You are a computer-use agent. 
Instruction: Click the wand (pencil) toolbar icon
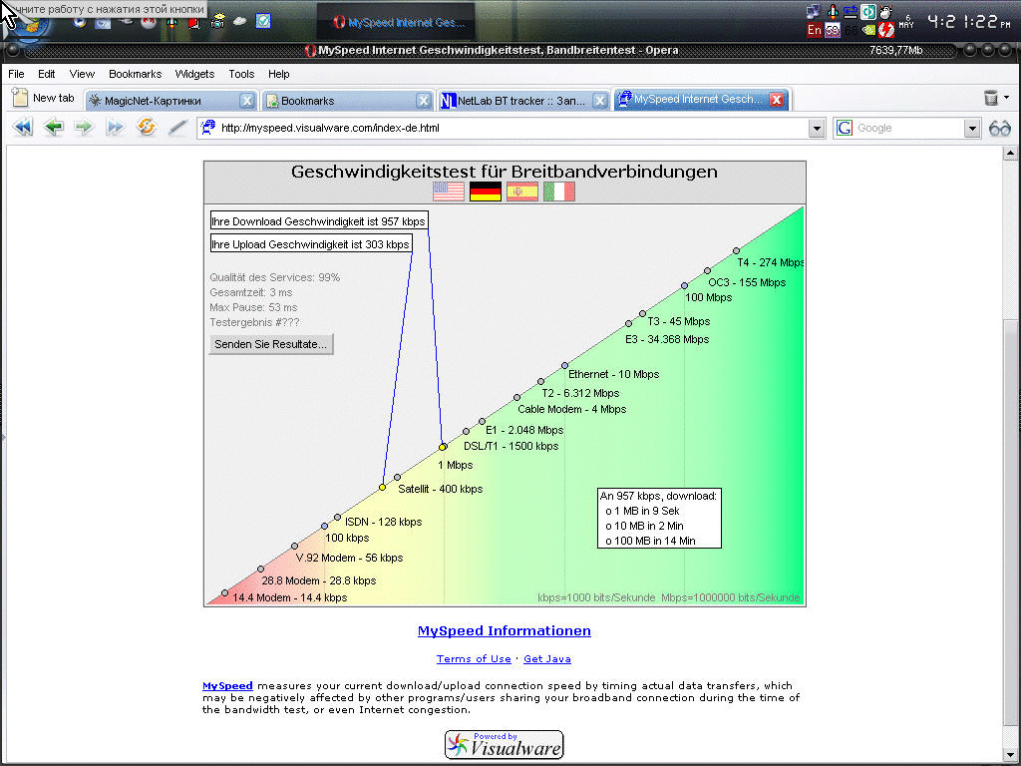tap(177, 128)
